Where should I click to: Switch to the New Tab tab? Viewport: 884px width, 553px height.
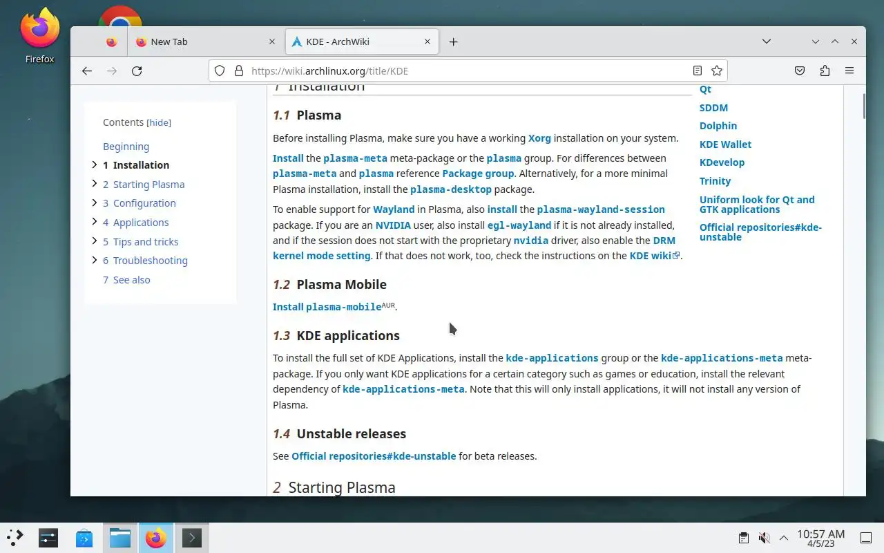(206, 41)
